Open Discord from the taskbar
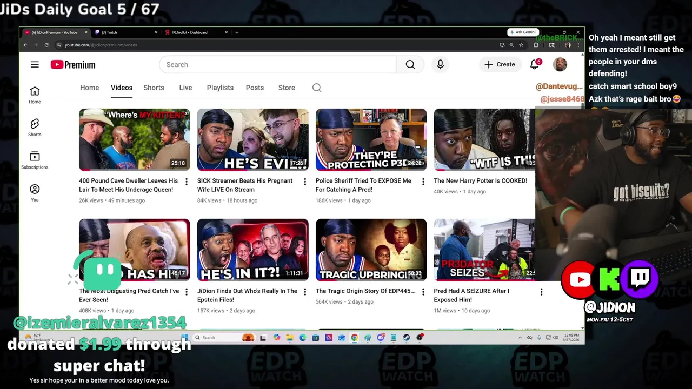 click(381, 338)
